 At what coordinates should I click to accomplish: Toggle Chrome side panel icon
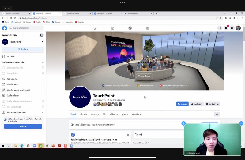click(x=234, y=18)
